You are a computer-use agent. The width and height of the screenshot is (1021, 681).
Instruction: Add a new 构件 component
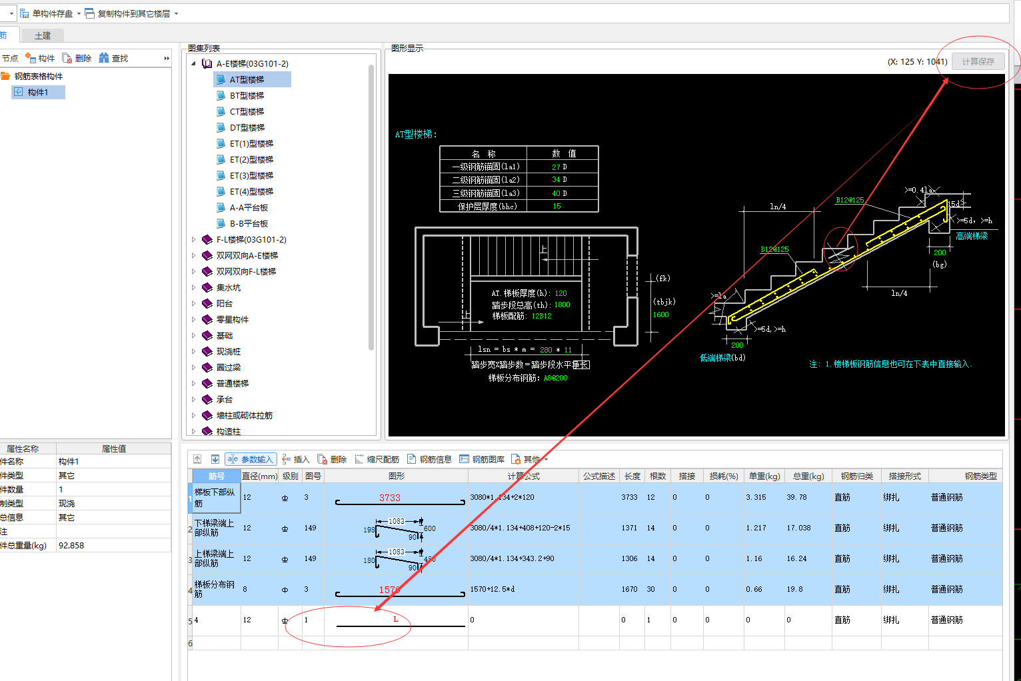click(x=40, y=59)
